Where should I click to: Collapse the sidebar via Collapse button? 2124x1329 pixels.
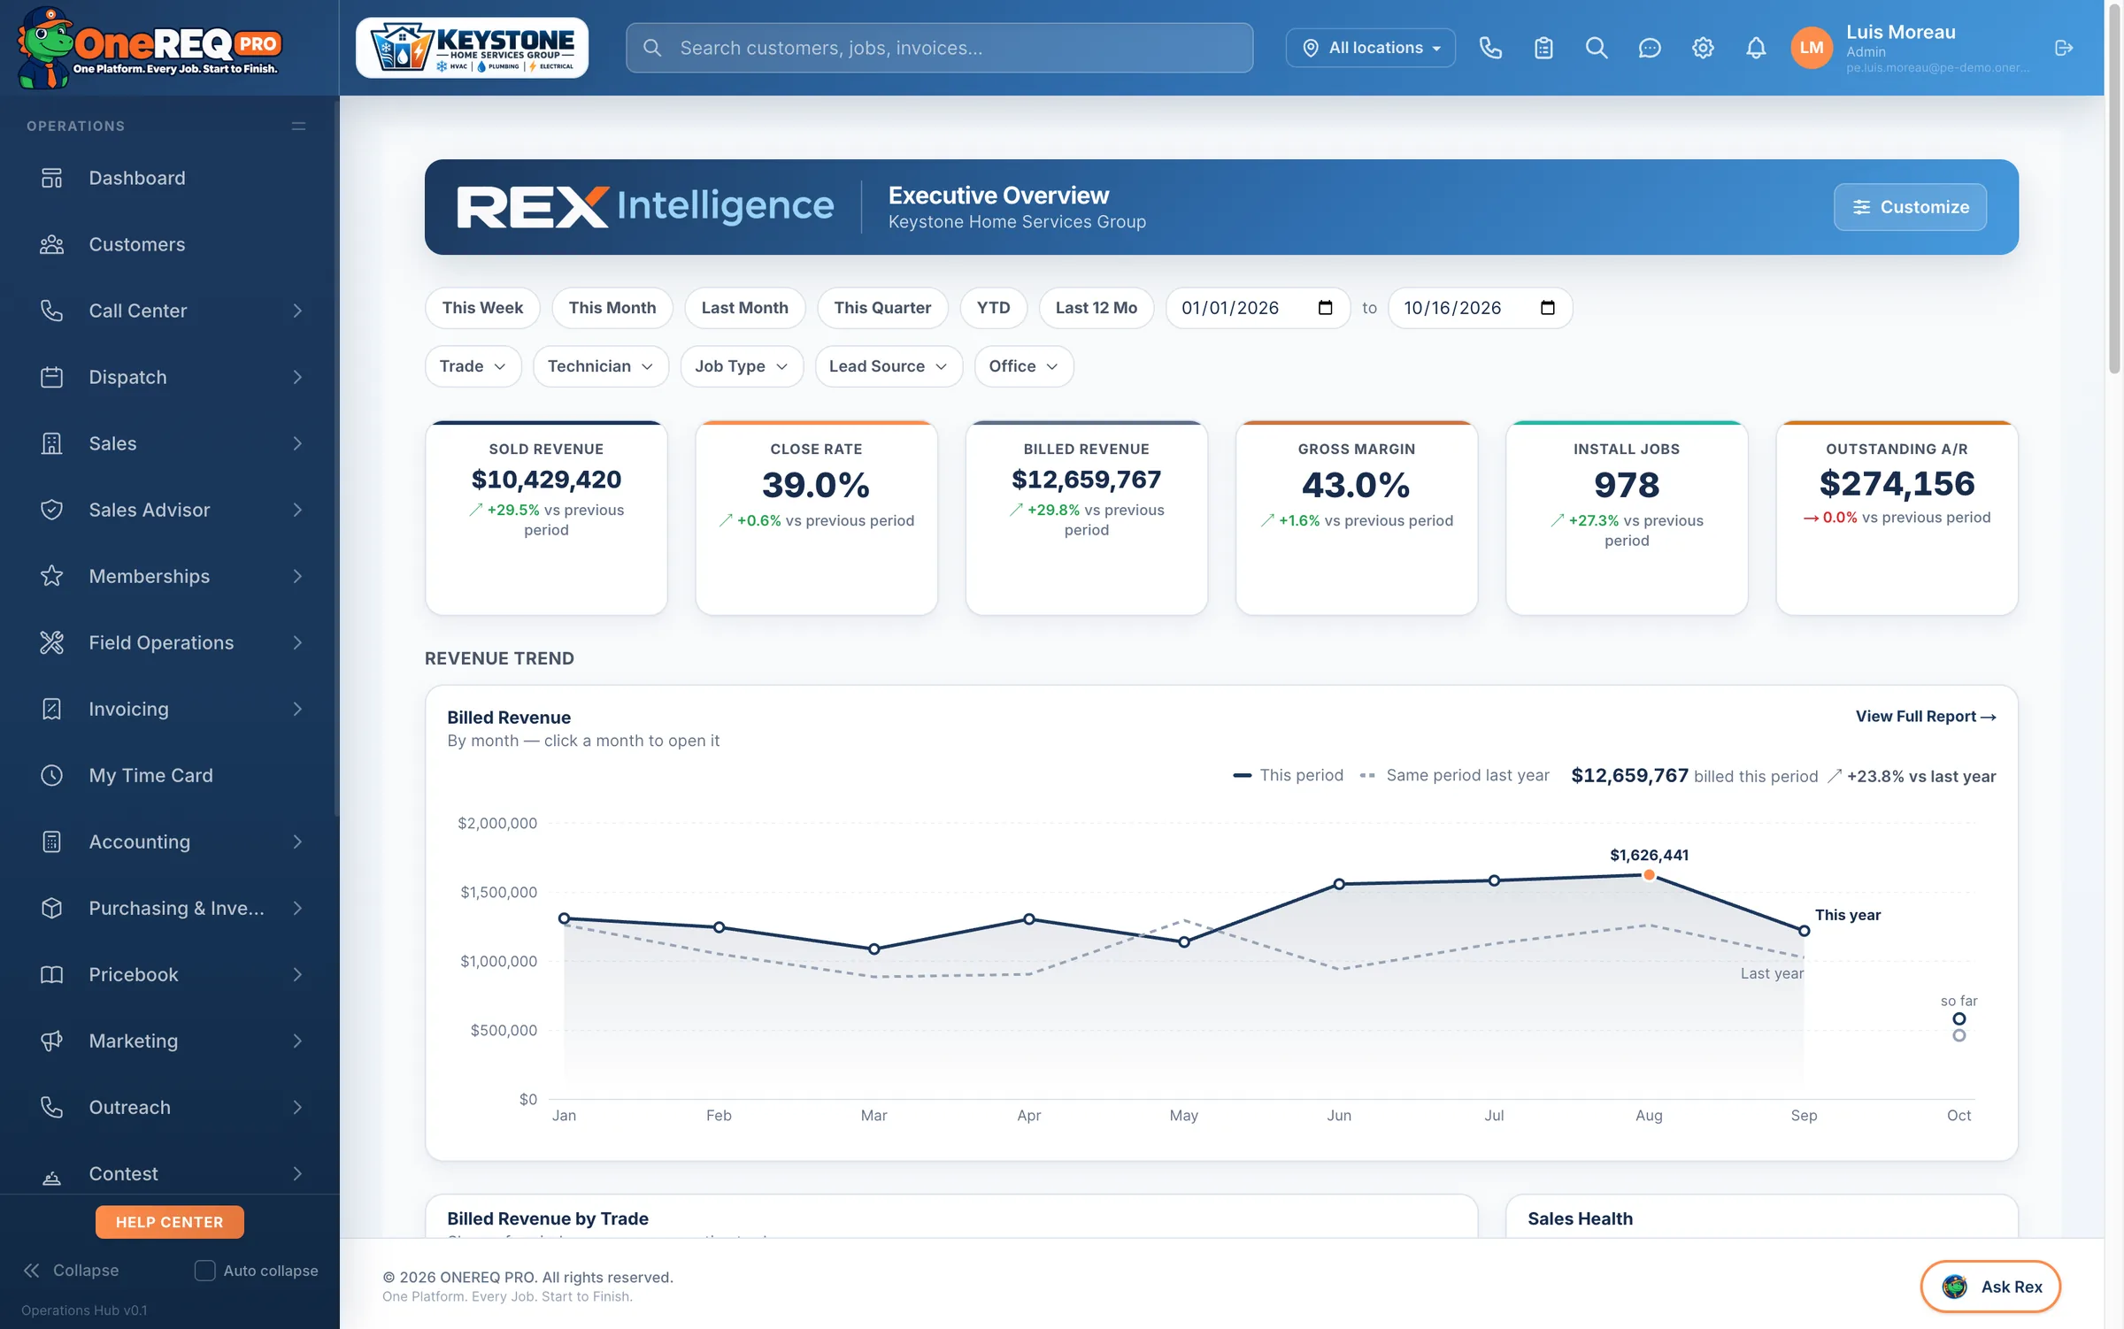point(71,1271)
